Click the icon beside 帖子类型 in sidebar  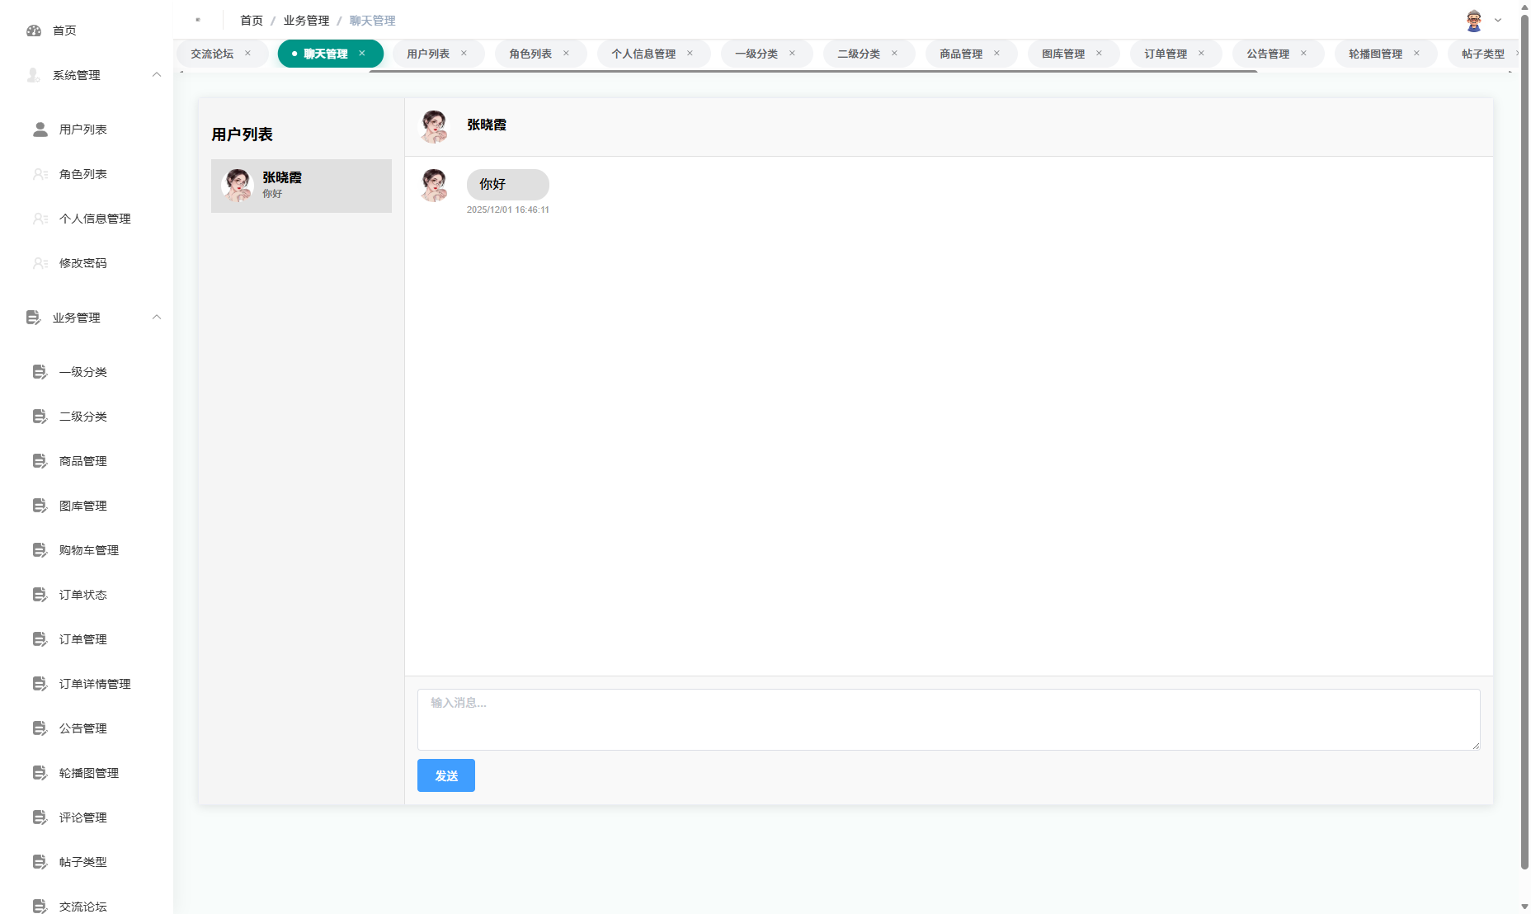[x=40, y=862]
